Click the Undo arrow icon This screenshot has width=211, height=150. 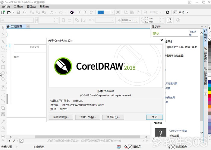coord(52,12)
